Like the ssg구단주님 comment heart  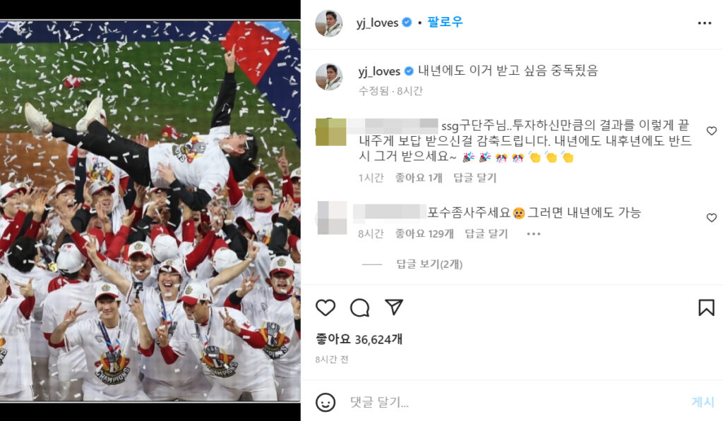pos(712,131)
